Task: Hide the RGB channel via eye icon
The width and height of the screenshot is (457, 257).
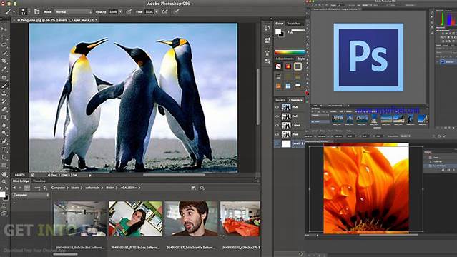Action: tap(277, 107)
